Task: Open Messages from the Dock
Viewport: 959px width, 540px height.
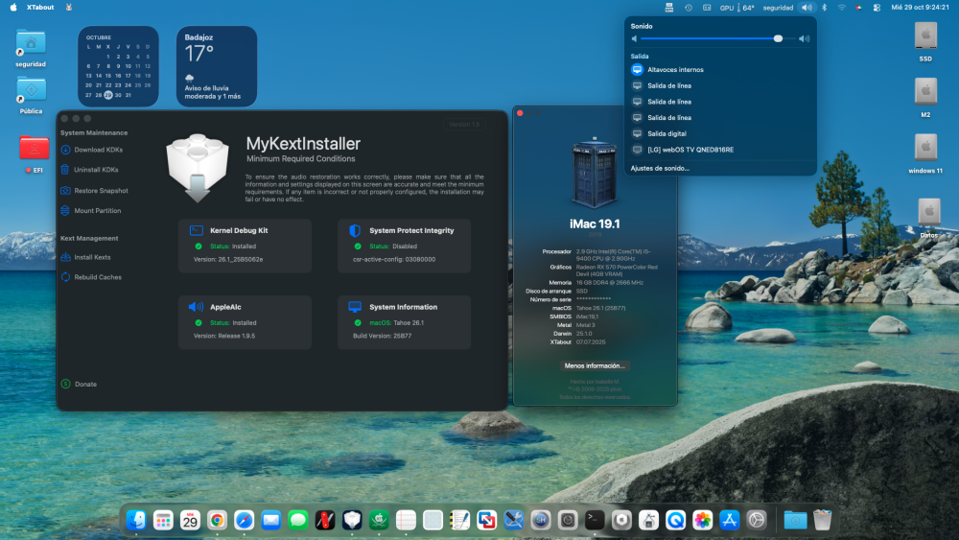Action: (x=298, y=520)
